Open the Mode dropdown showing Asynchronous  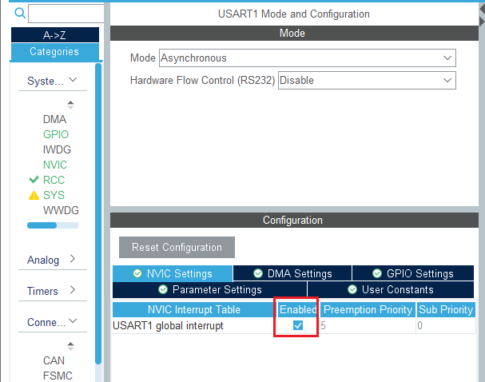click(x=308, y=58)
